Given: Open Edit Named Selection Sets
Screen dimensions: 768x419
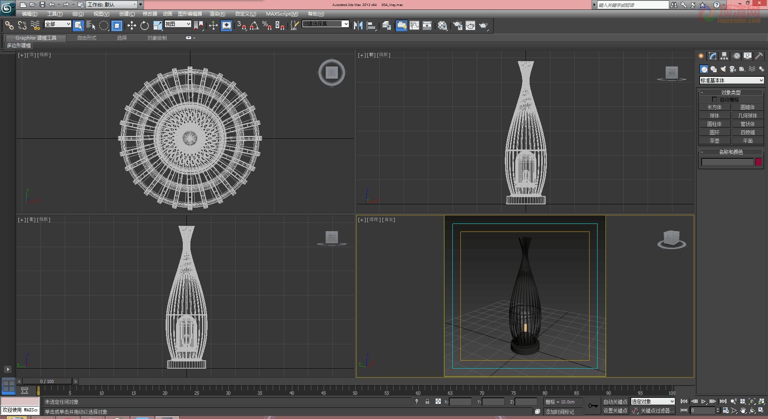Looking at the screenshot, I should [x=294, y=26].
